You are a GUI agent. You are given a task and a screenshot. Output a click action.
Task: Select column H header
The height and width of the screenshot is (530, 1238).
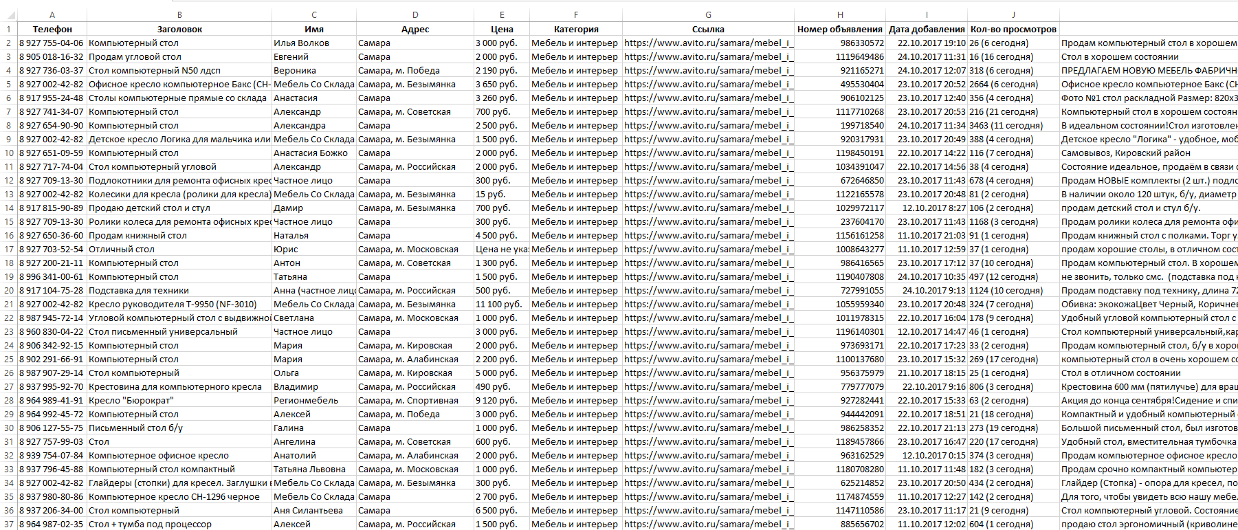click(x=840, y=14)
